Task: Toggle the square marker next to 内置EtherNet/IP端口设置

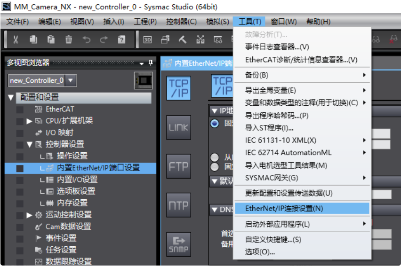Action: [x=20, y=169]
